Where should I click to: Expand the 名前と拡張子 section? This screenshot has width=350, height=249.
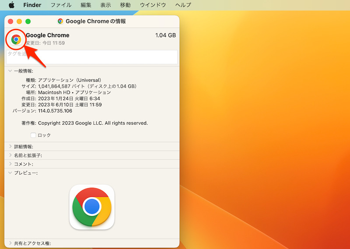coord(10,155)
